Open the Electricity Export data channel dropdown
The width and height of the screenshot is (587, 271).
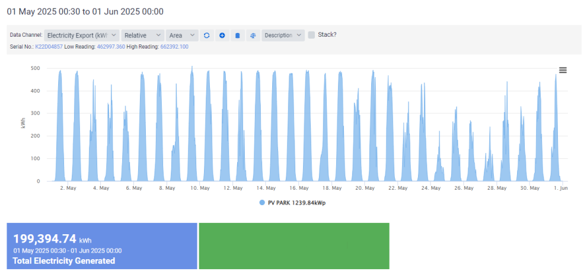(x=82, y=36)
